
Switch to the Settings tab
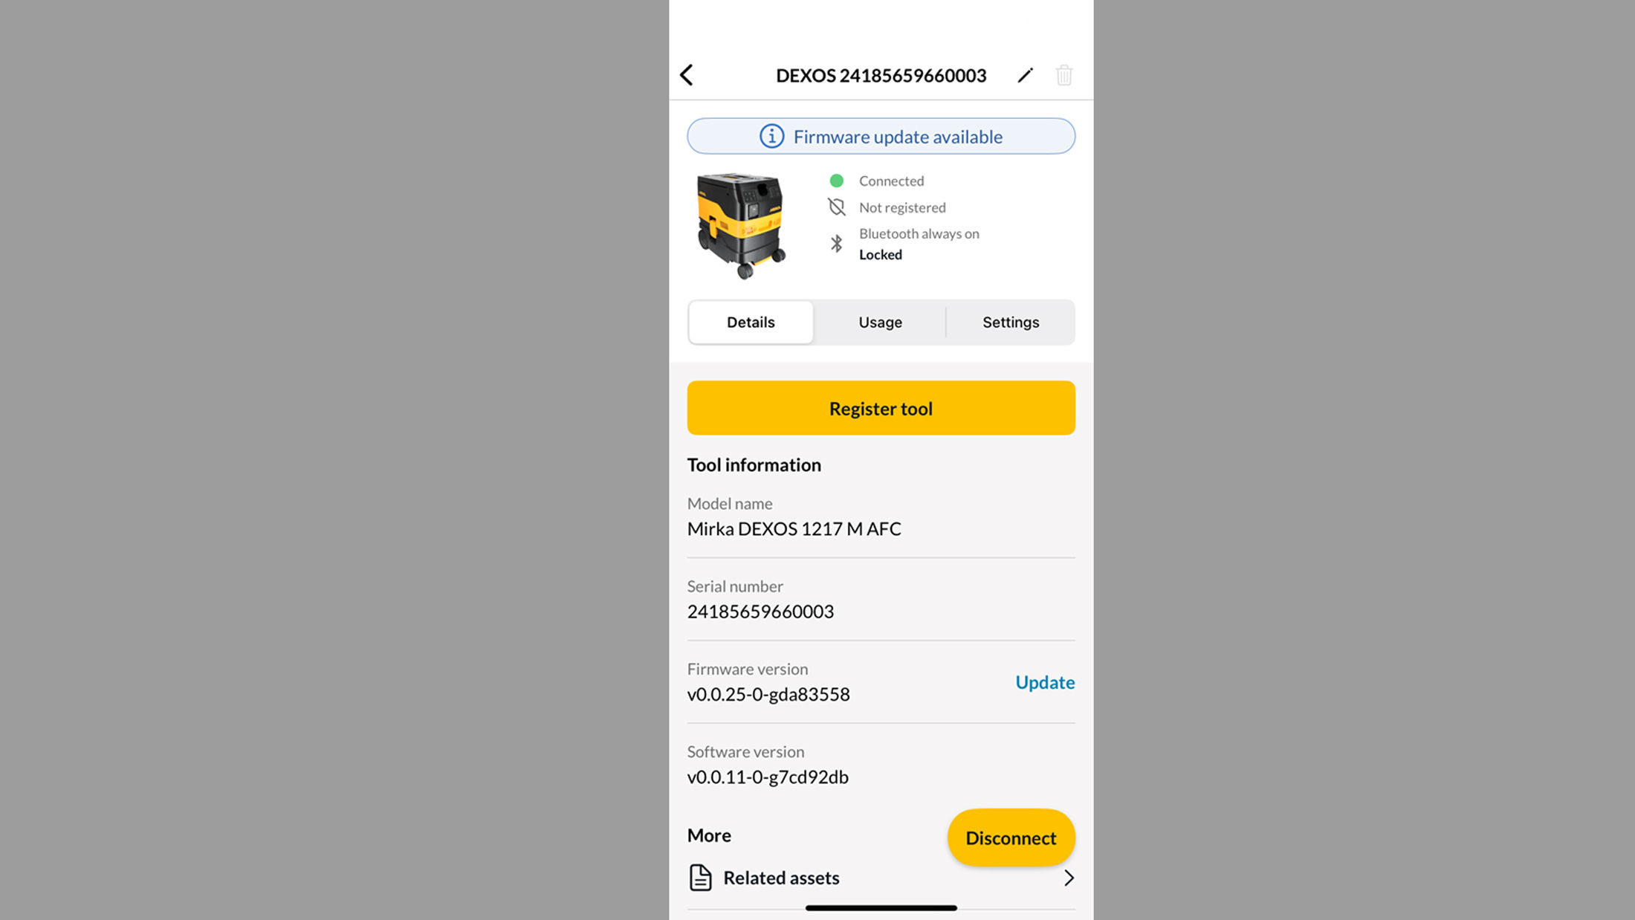click(x=1011, y=323)
